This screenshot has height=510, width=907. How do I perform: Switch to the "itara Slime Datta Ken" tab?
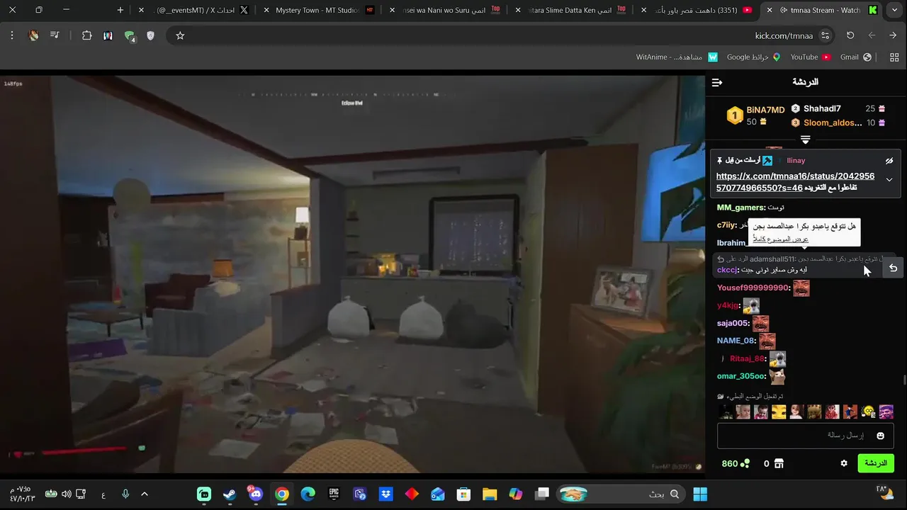point(569,10)
